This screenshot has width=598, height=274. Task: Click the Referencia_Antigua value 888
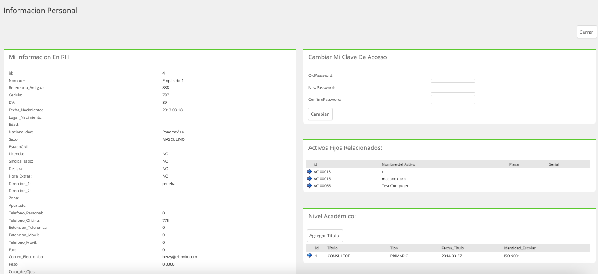click(x=165, y=88)
